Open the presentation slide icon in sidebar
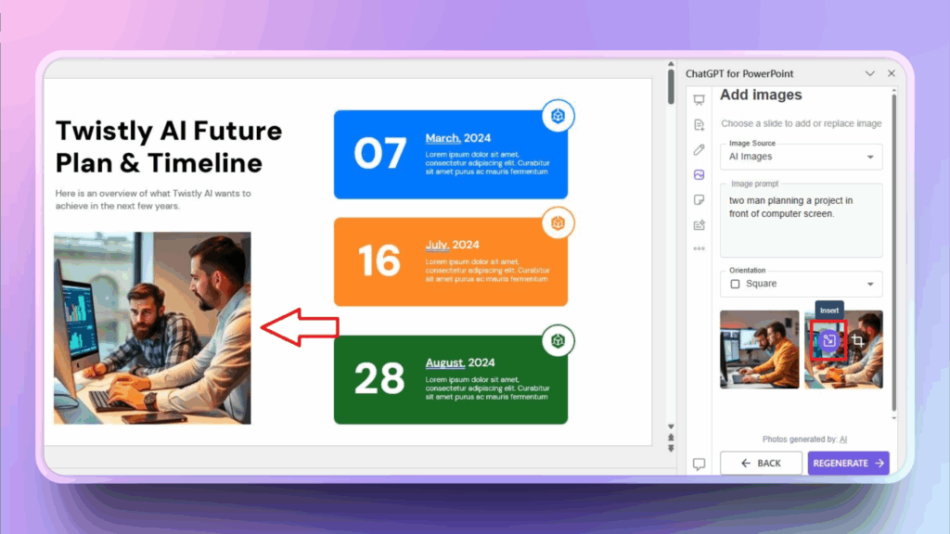Viewport: 950px width, 534px height. 699,100
